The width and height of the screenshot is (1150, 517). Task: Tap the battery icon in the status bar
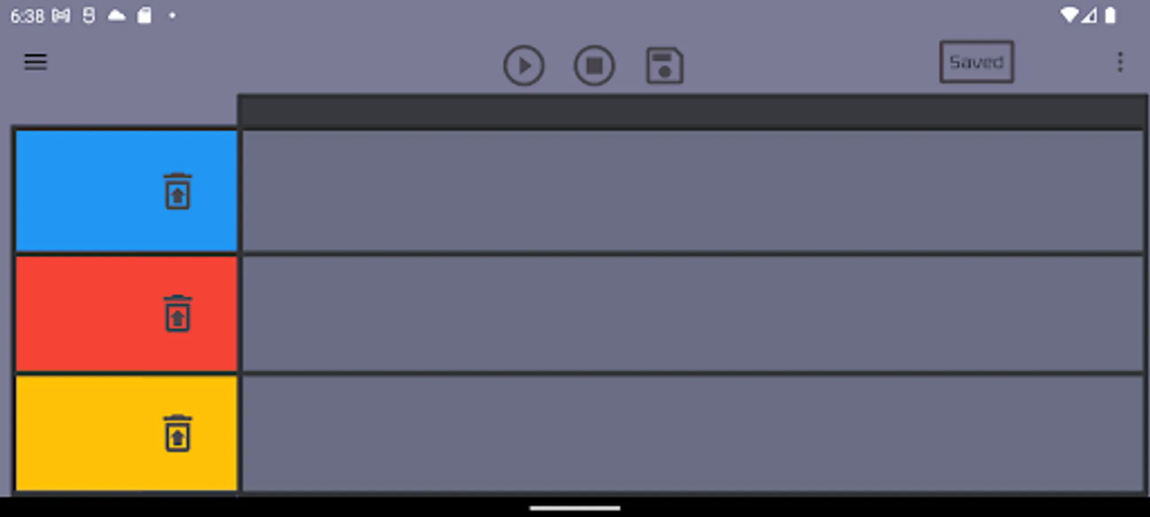coord(1110,16)
